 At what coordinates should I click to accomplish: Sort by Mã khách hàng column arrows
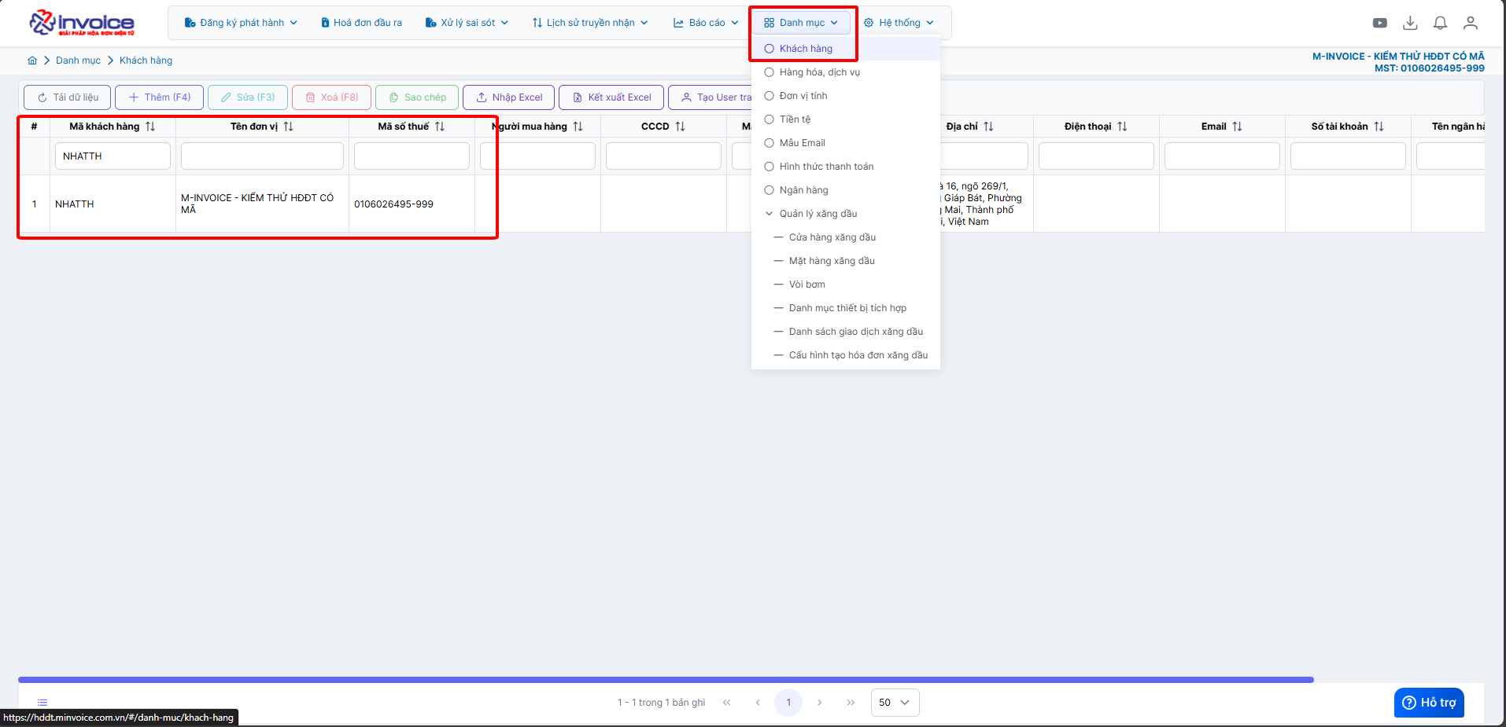point(150,127)
